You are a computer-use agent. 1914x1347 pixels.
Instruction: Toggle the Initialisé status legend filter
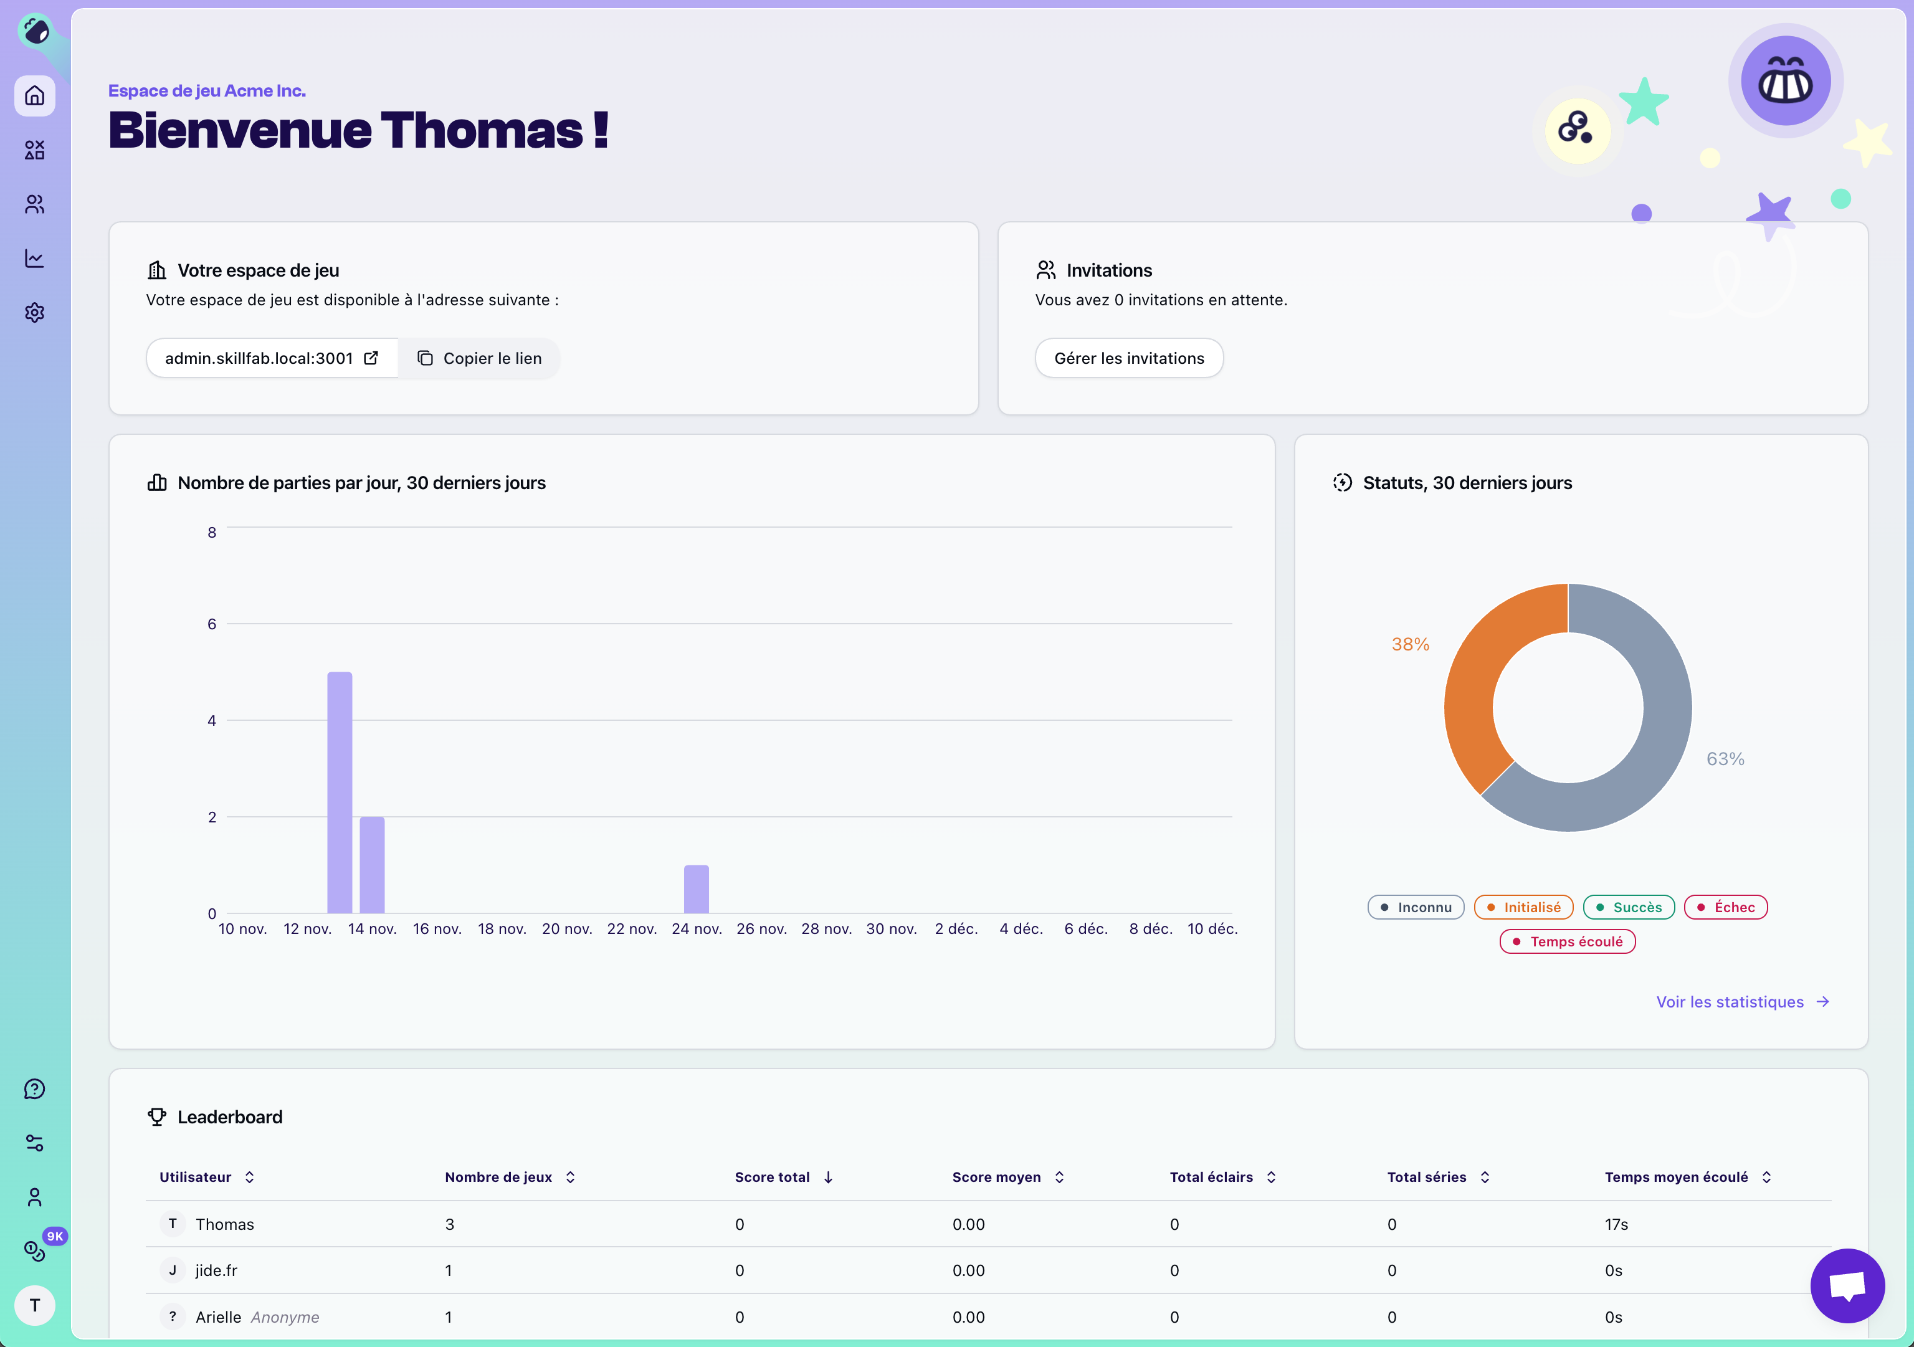click(x=1523, y=907)
